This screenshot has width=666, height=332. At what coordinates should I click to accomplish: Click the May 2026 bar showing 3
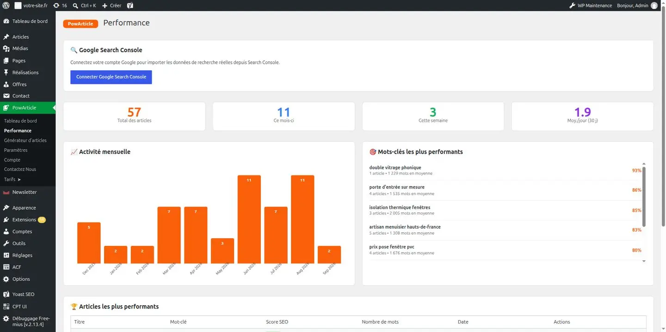222,251
